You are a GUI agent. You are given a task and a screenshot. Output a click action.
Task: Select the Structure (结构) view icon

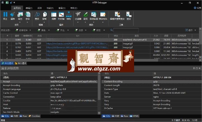pyautogui.click(x=69, y=14)
